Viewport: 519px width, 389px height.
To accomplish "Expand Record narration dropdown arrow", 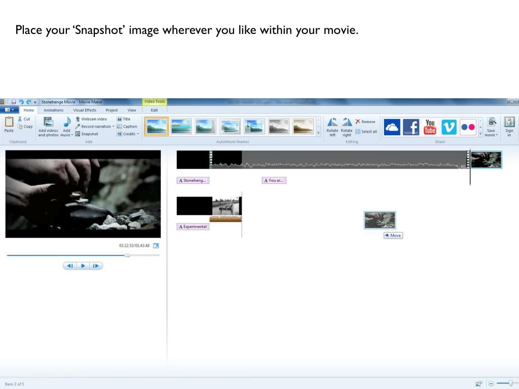I will pyautogui.click(x=113, y=126).
